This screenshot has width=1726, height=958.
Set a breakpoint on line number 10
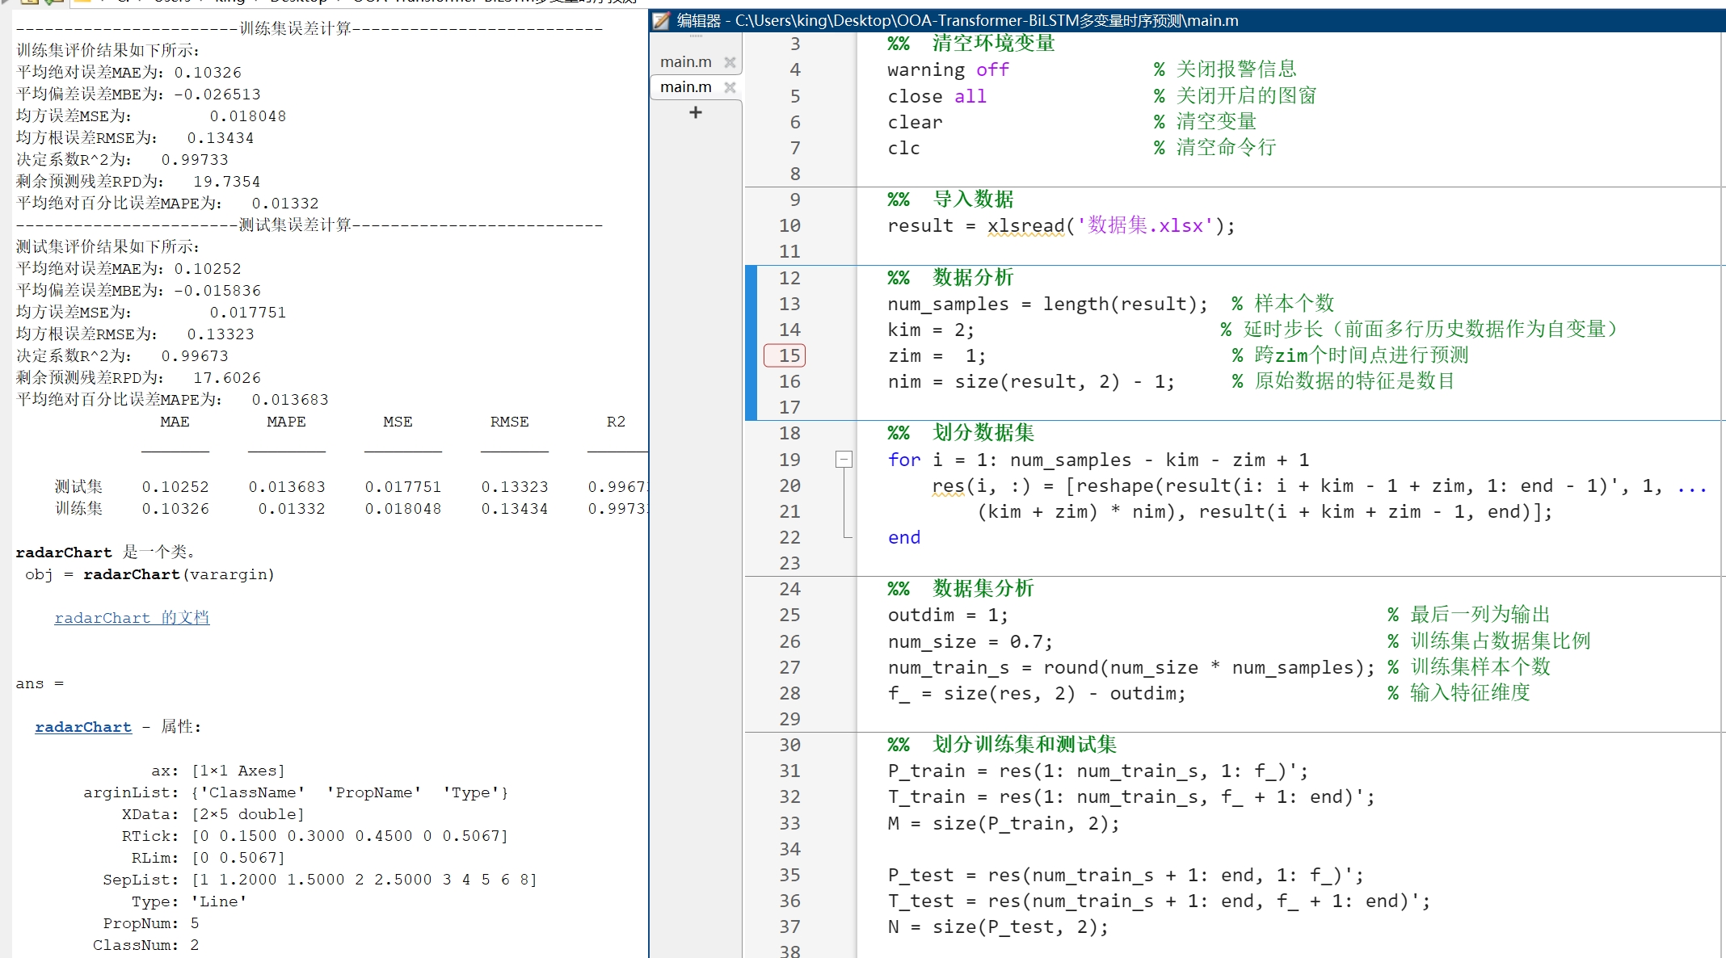789,225
